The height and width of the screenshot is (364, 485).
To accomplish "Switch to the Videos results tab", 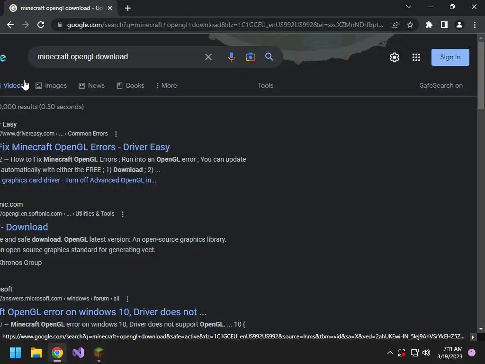I will [12, 85].
